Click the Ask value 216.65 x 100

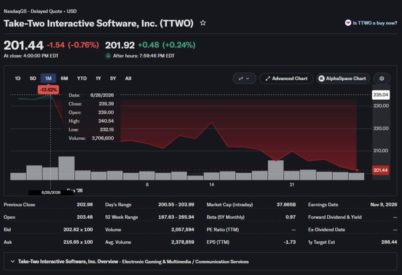tap(78, 242)
